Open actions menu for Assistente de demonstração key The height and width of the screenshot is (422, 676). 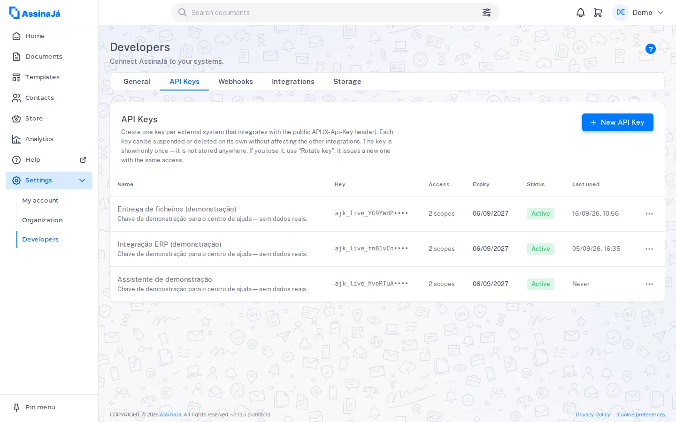[649, 284]
